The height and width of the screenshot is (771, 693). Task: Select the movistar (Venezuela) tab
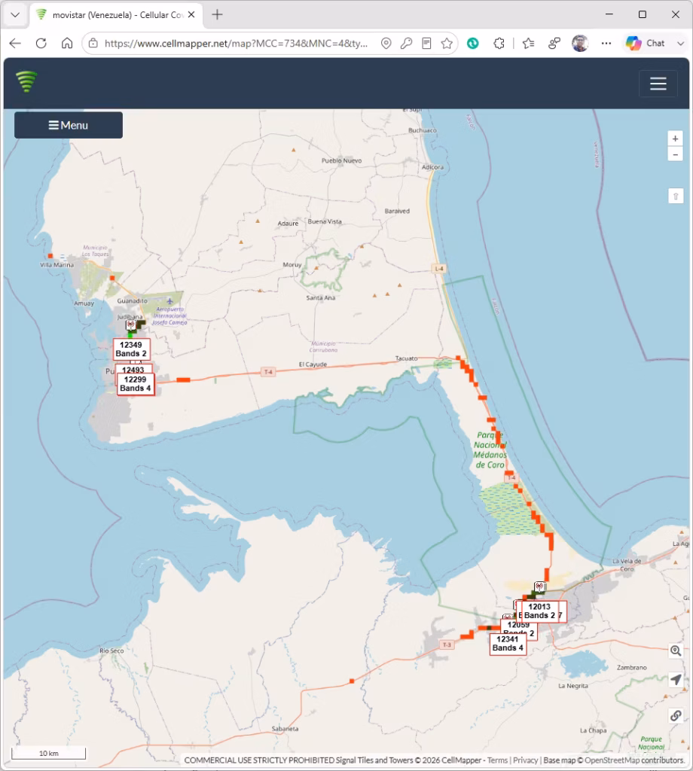117,15
